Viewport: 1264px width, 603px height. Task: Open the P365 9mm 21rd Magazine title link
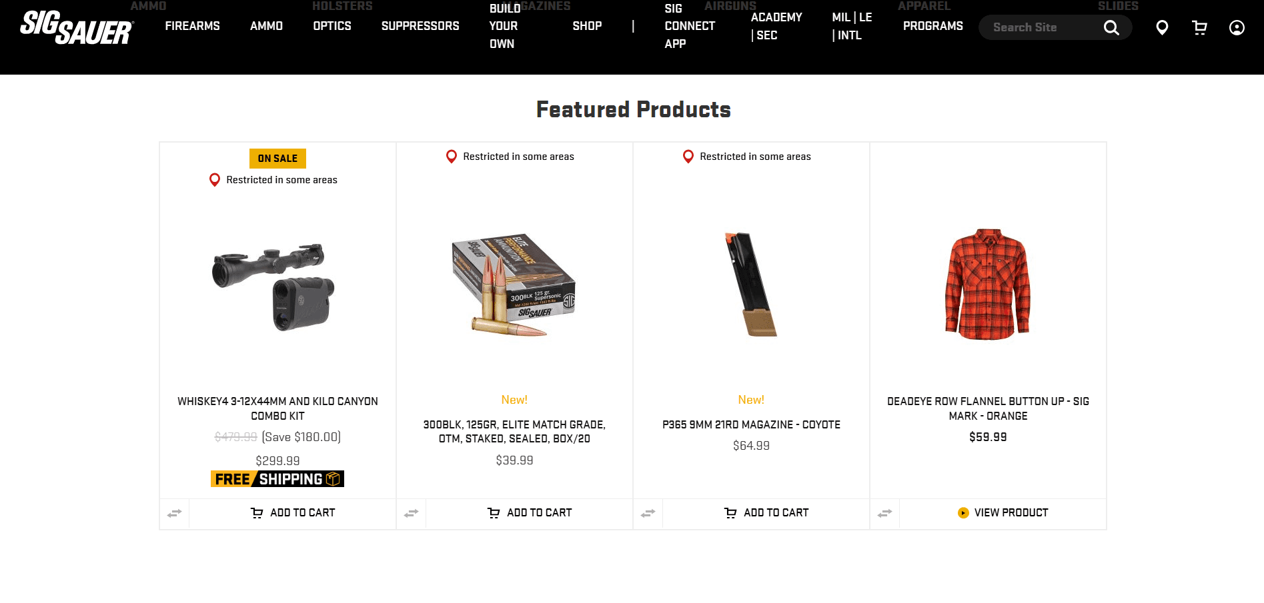pos(751,424)
